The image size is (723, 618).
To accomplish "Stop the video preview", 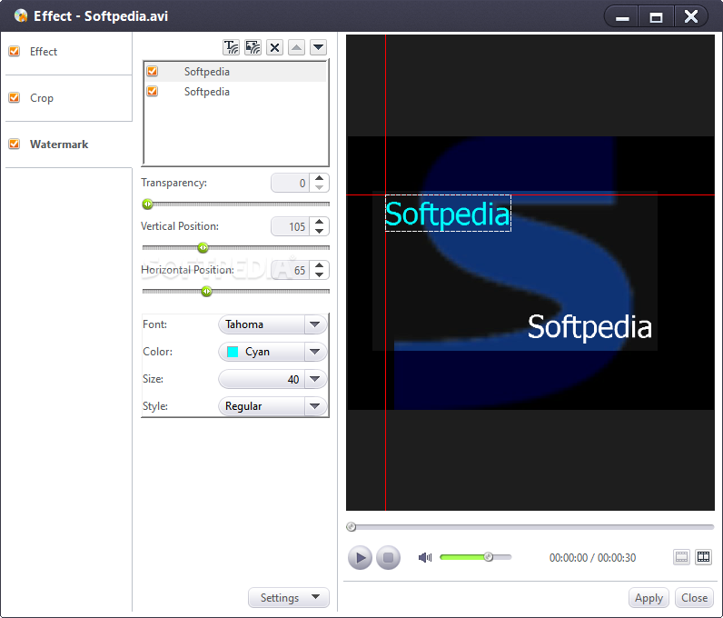I will (388, 557).
